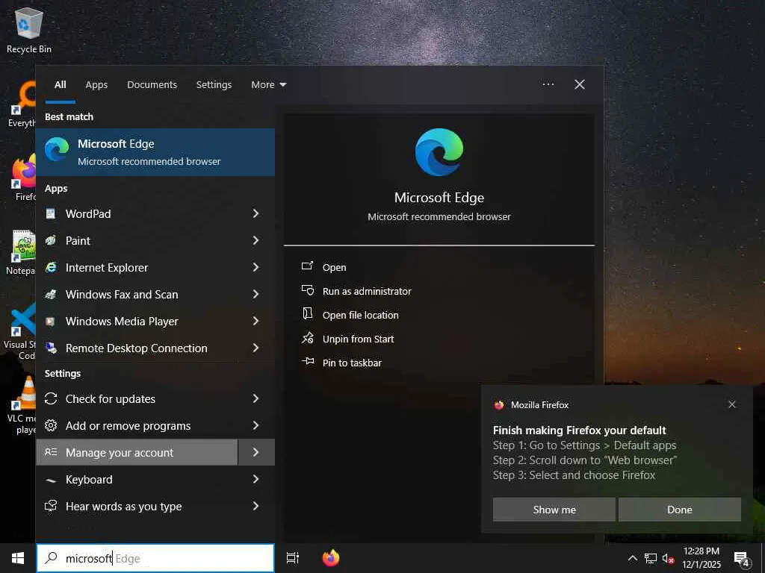765x573 pixels.
Task: Click the Internet Explorer icon in results
Action: (x=51, y=267)
